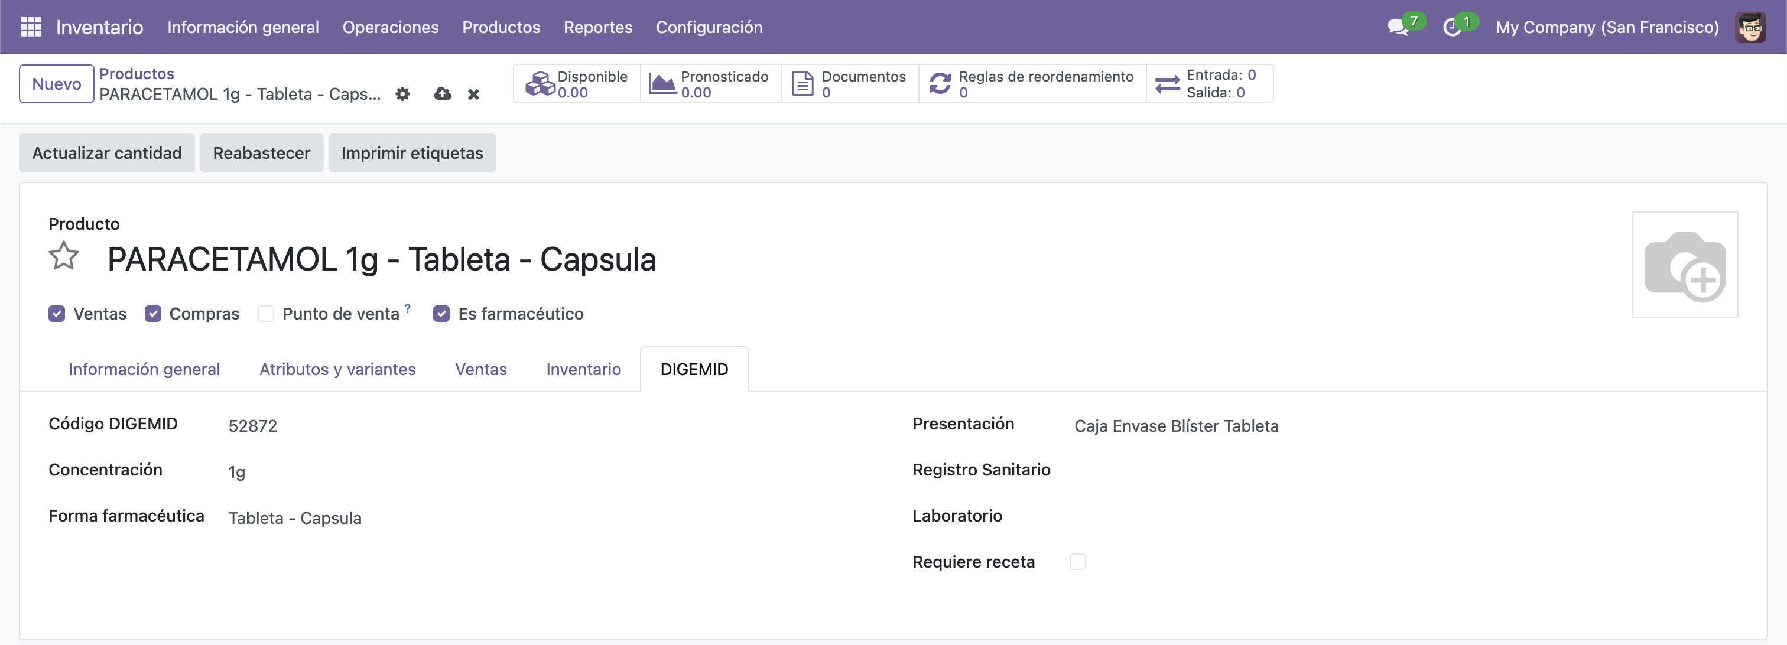Upload a product image via camera placeholder

(x=1684, y=265)
